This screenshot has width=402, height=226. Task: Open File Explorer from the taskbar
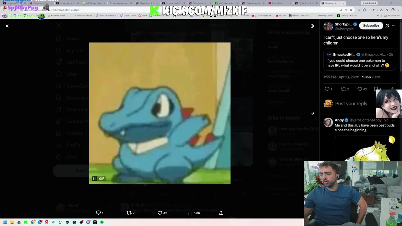pos(12,222)
